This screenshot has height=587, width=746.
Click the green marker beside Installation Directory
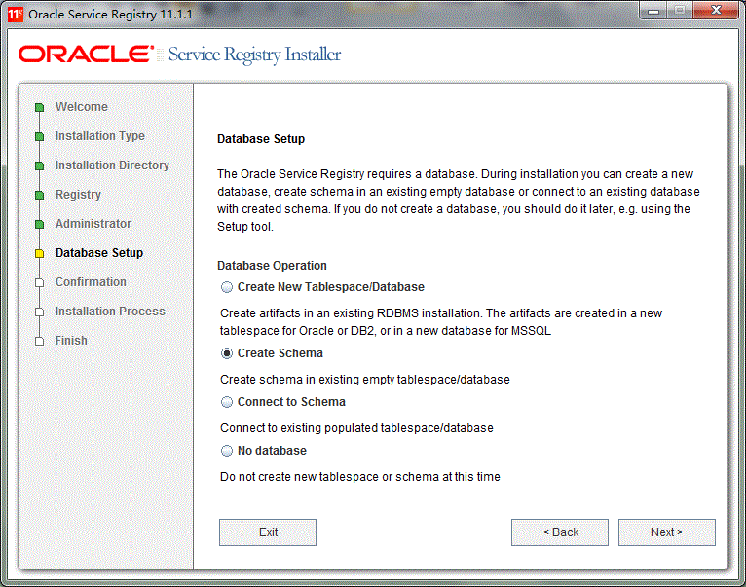(x=40, y=166)
